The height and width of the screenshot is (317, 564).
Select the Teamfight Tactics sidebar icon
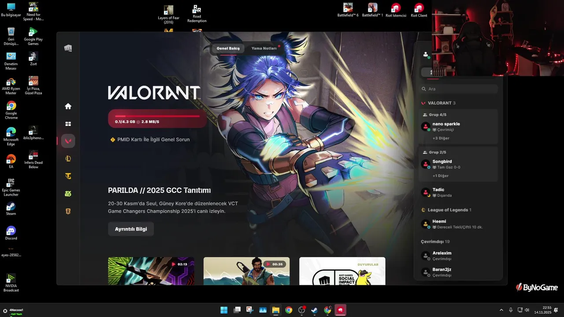[x=68, y=176]
